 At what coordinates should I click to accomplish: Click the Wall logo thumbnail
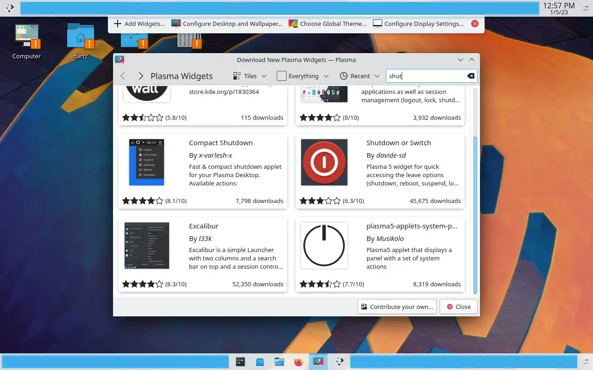coord(146,94)
